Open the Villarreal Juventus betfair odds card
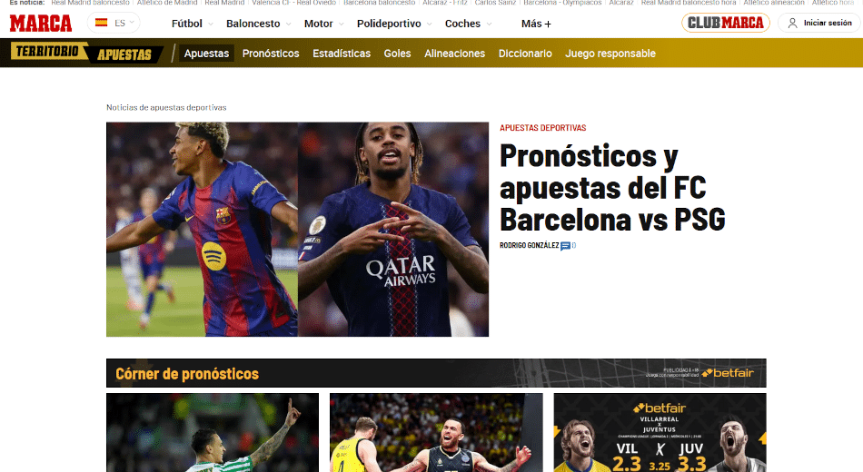This screenshot has height=472, width=863. tap(660, 432)
